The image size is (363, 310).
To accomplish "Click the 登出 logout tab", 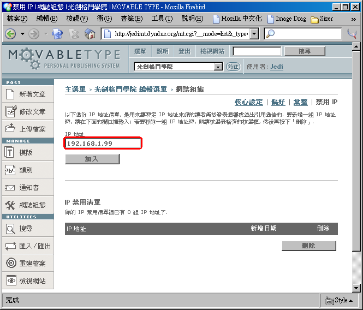I will [x=185, y=51].
